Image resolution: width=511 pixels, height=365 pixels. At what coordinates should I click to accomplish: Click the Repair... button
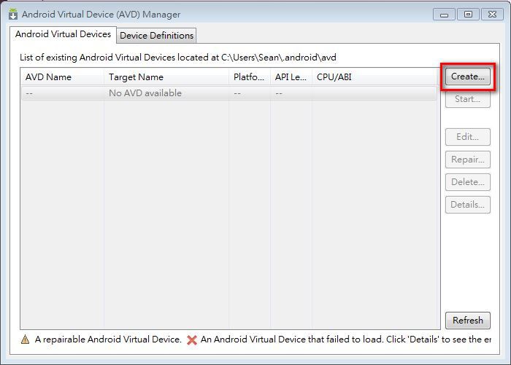point(467,160)
